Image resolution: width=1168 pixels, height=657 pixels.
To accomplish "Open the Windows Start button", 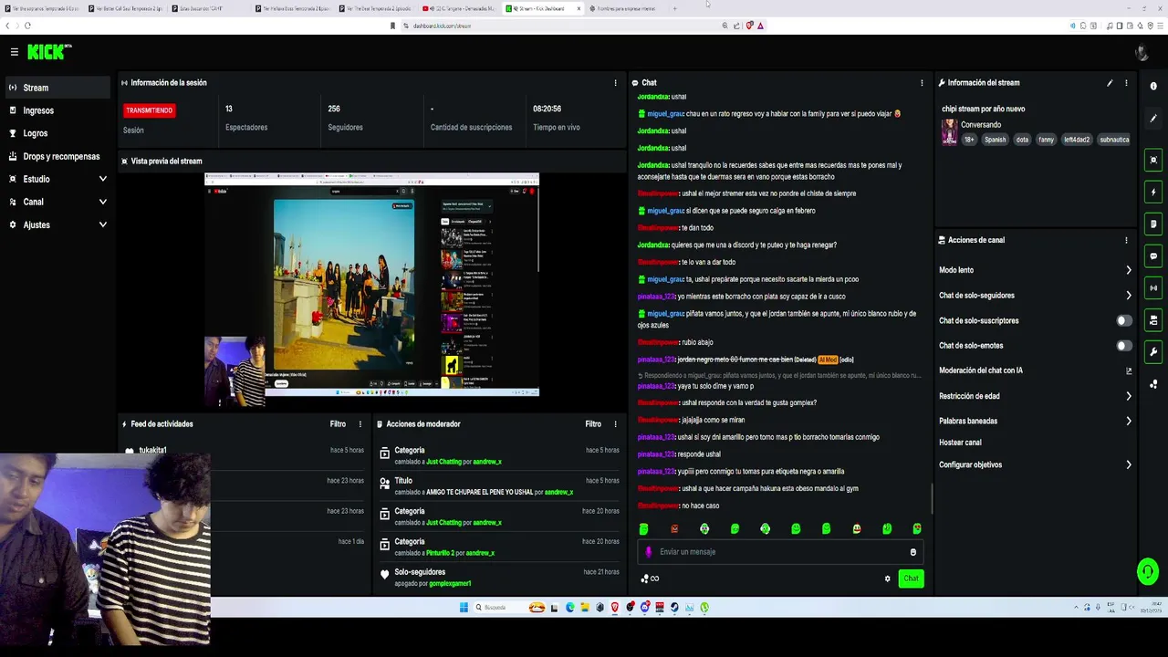I will (x=464, y=608).
